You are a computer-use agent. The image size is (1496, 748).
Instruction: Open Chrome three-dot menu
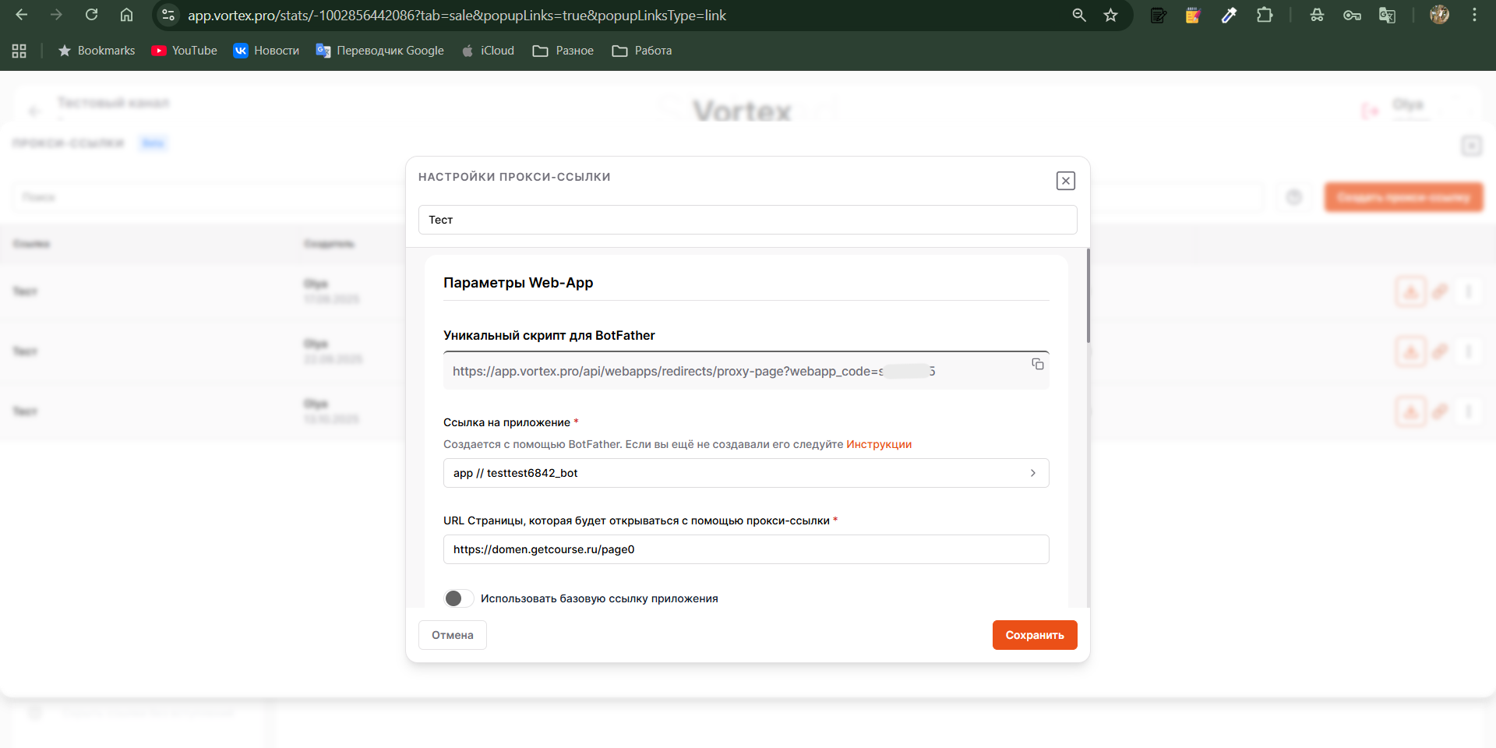tap(1473, 15)
